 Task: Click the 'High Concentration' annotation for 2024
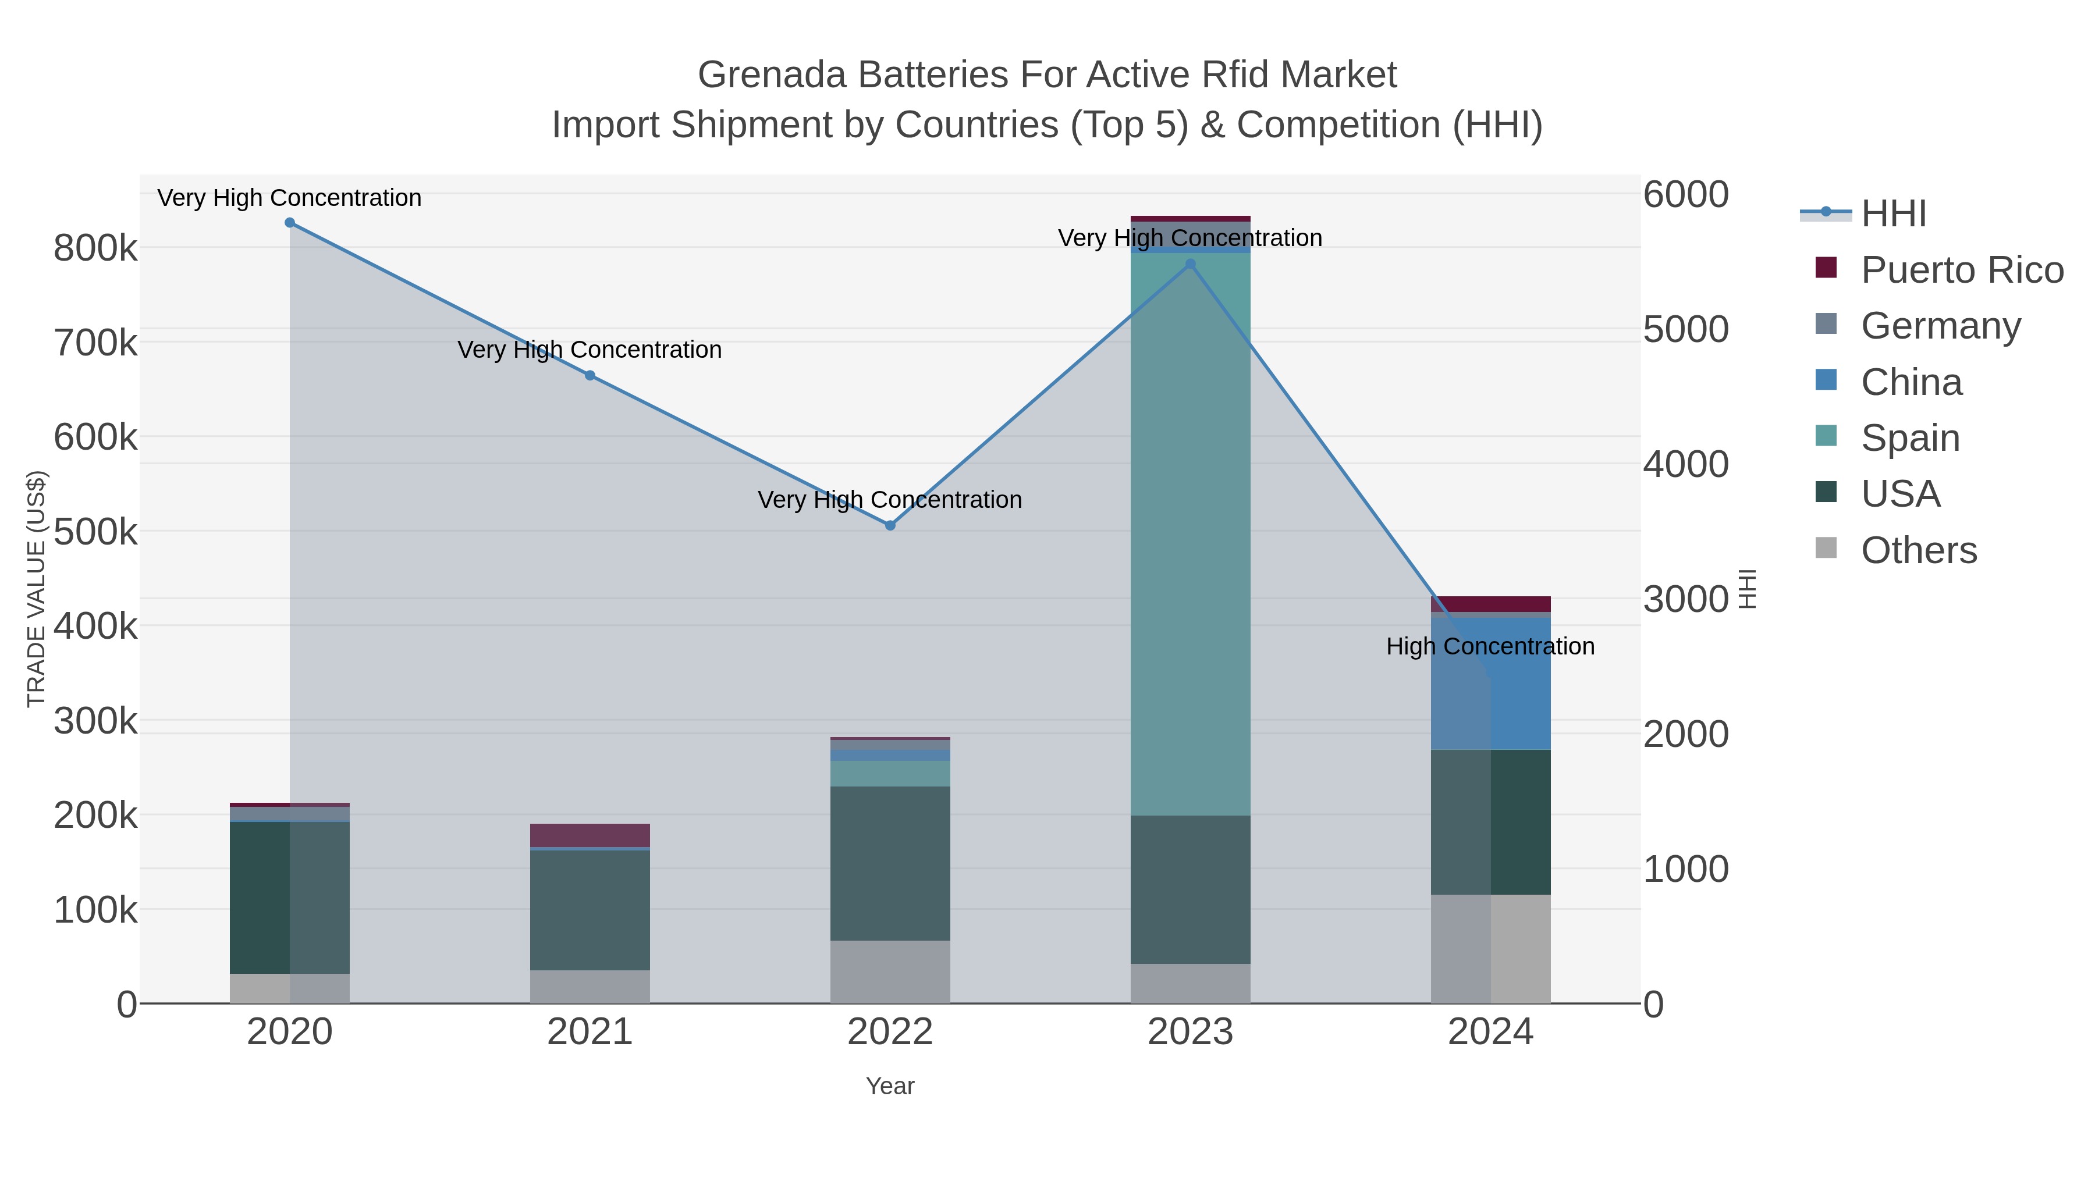click(1491, 646)
